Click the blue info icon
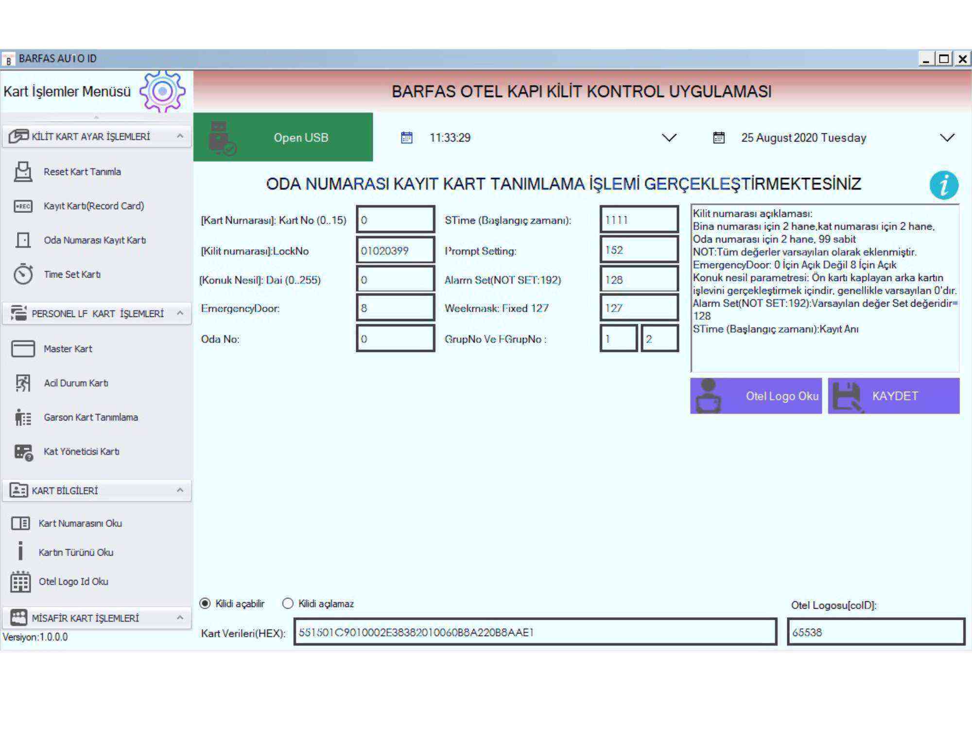This screenshot has height=735, width=972. tap(944, 185)
